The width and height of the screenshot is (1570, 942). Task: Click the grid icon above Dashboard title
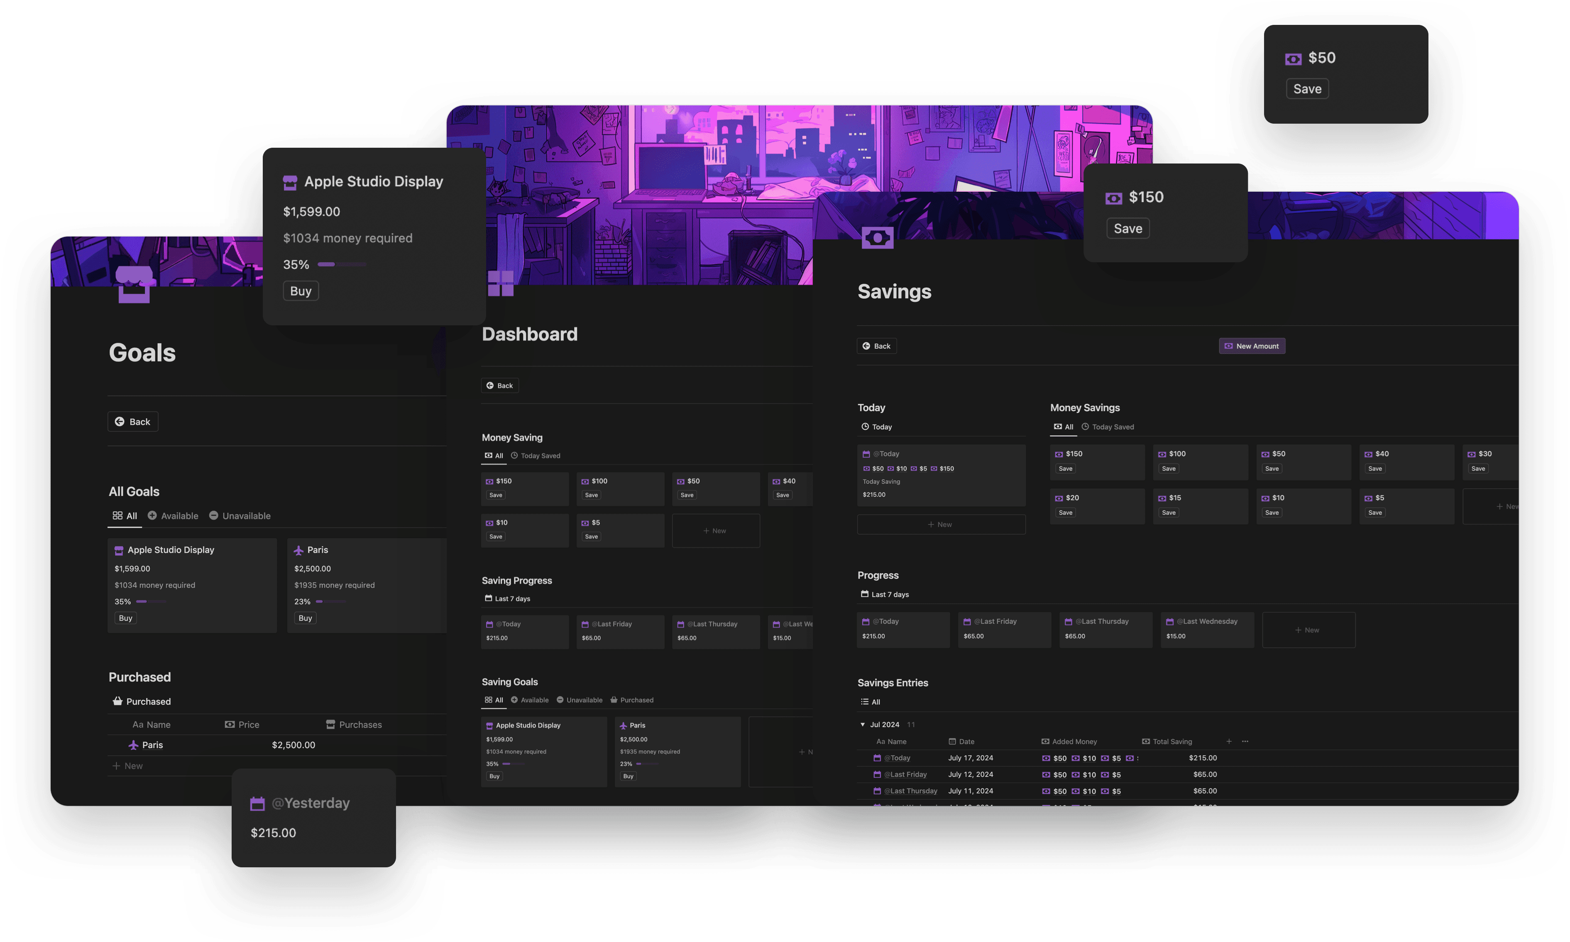click(500, 283)
